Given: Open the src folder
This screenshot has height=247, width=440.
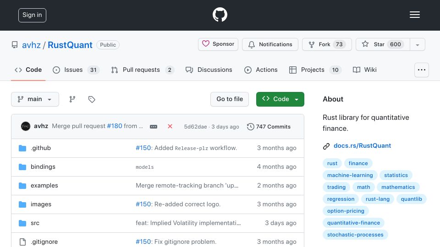Looking at the screenshot, I should [x=35, y=223].
